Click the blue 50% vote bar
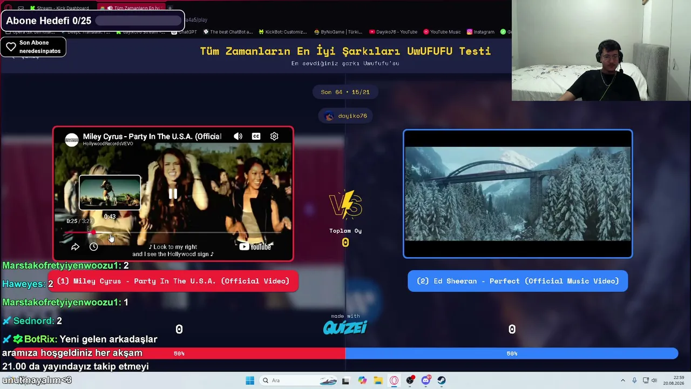Viewport: 691px width, 389px height. [512, 353]
